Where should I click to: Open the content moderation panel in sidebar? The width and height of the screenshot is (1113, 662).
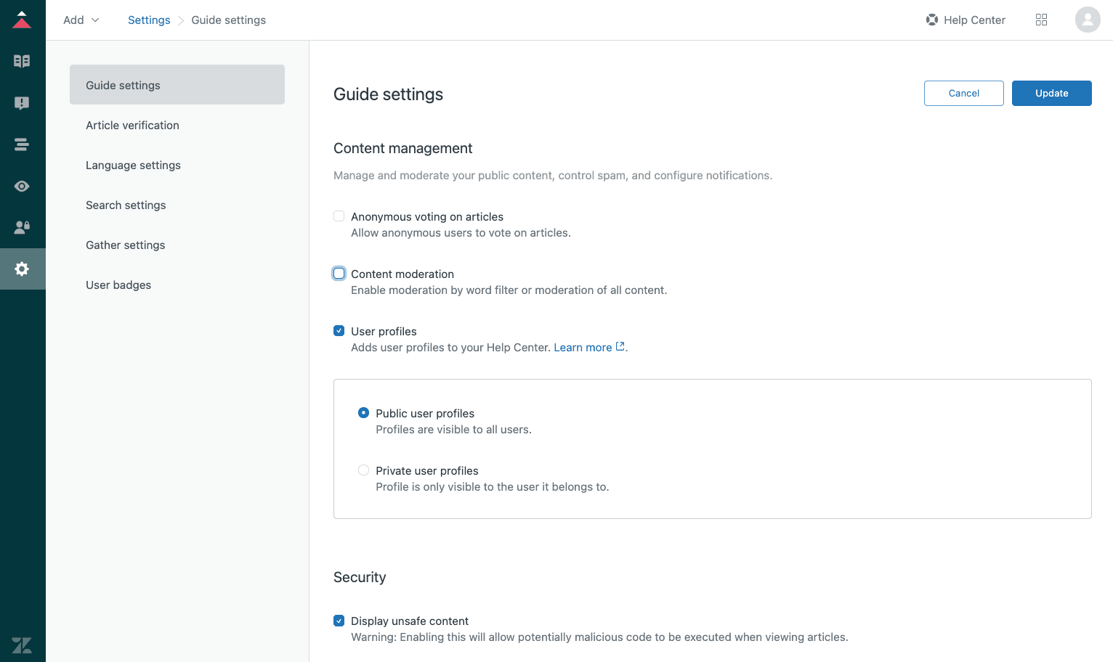(x=23, y=103)
